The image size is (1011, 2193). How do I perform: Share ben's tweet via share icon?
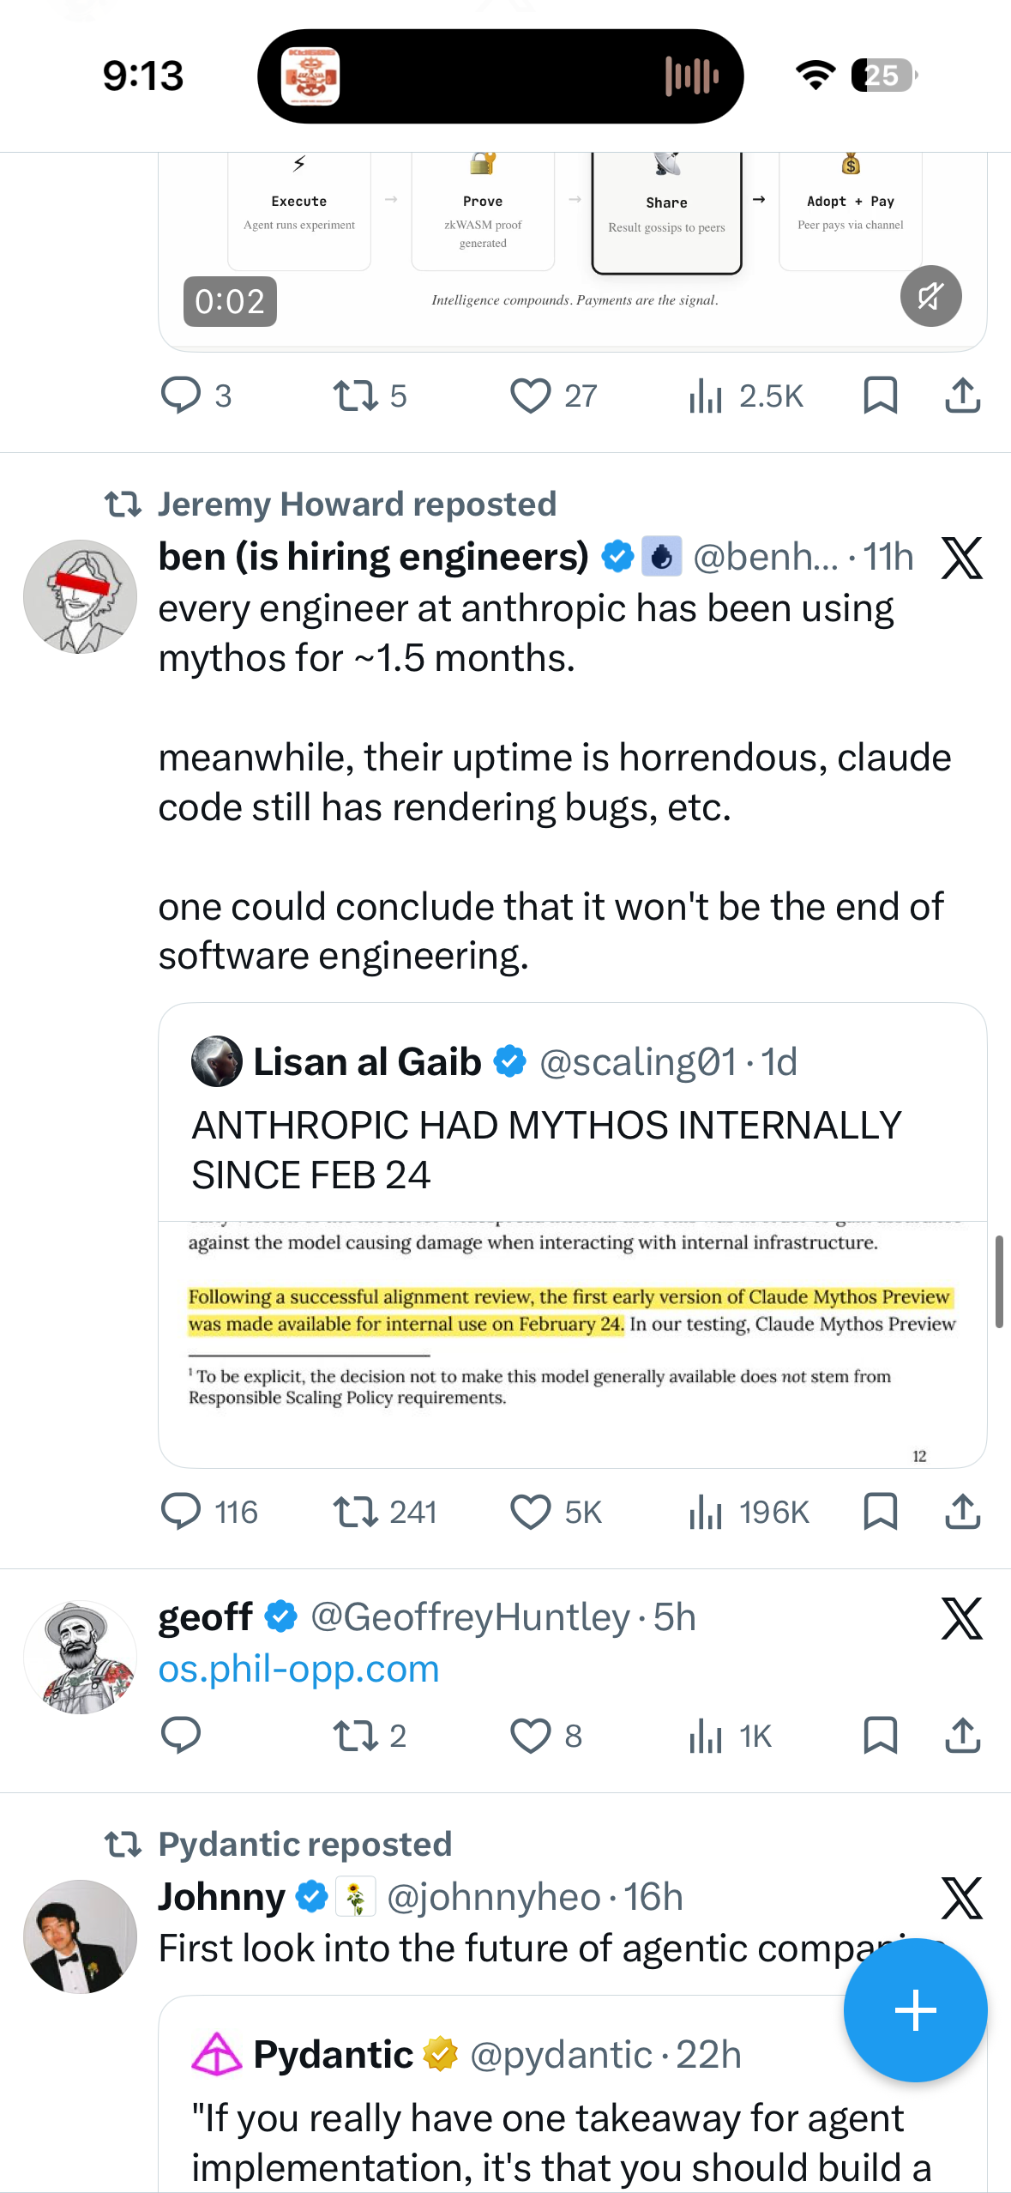962,1512
